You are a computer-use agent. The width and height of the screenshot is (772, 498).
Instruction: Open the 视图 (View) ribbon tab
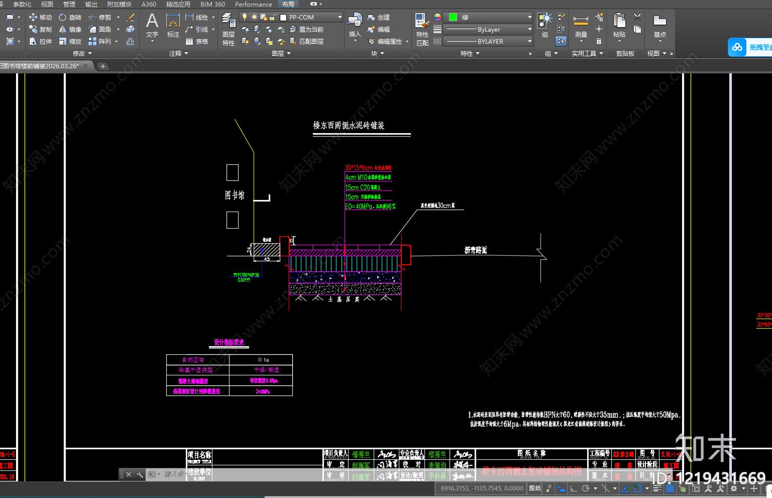coord(47,4)
